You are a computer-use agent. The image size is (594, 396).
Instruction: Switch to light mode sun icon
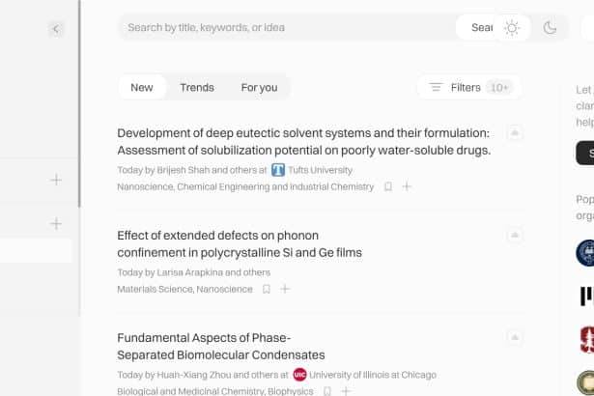coord(511,28)
